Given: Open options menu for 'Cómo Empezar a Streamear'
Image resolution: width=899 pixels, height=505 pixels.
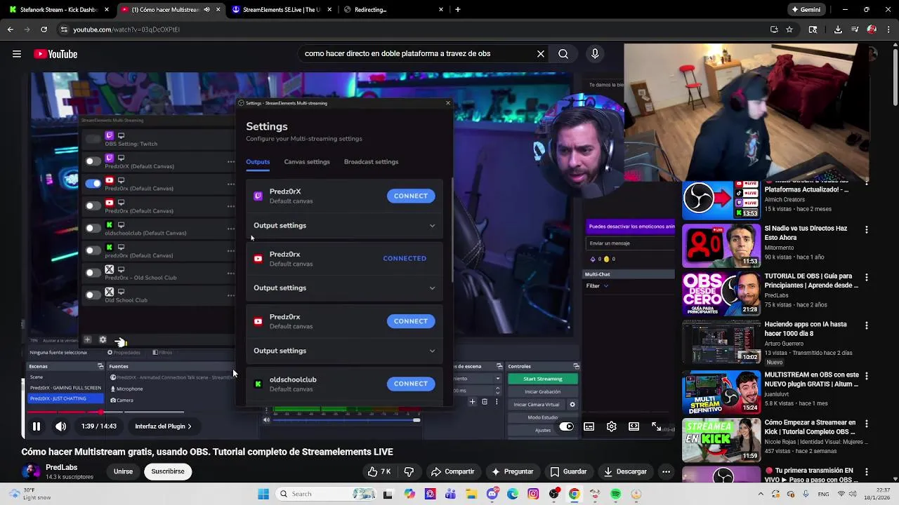Looking at the screenshot, I should pyautogui.click(x=866, y=424).
